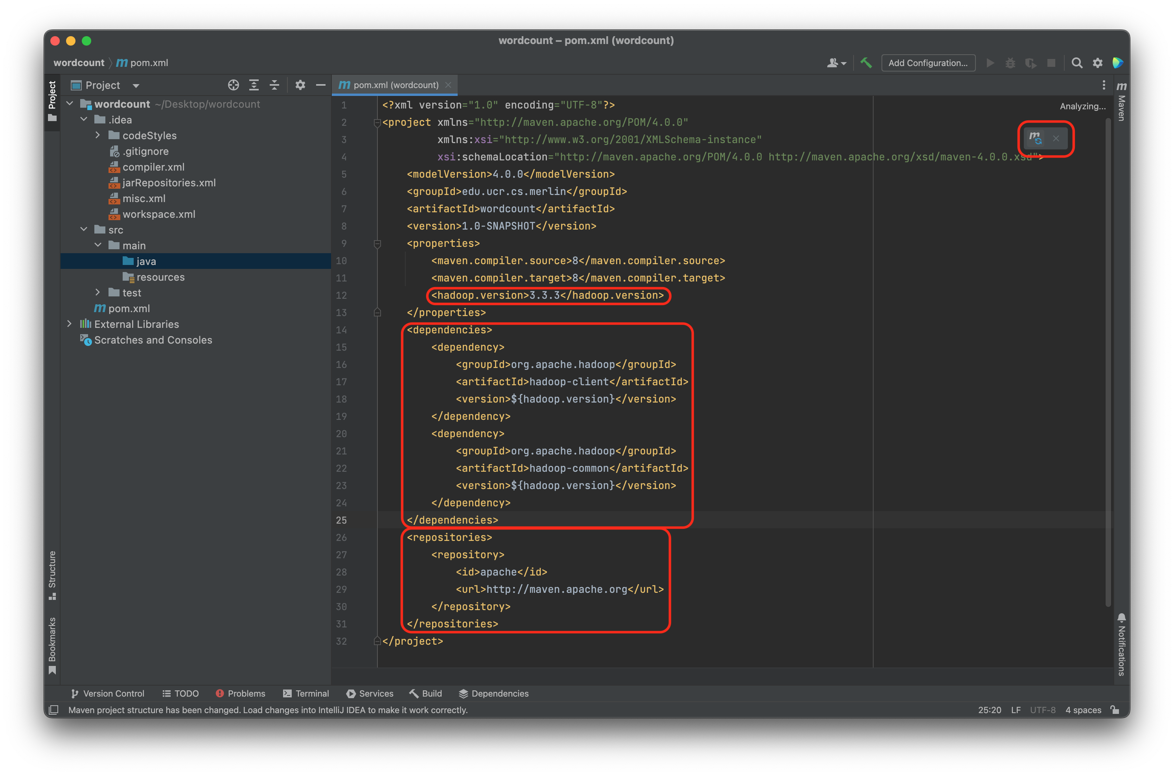The width and height of the screenshot is (1174, 776).
Task: Hide the Project tool window minus icon
Action: tap(320, 85)
